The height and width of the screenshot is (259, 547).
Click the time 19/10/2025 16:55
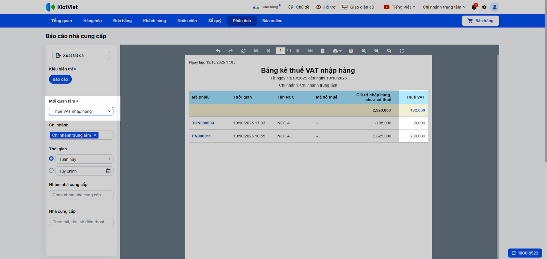(249, 136)
